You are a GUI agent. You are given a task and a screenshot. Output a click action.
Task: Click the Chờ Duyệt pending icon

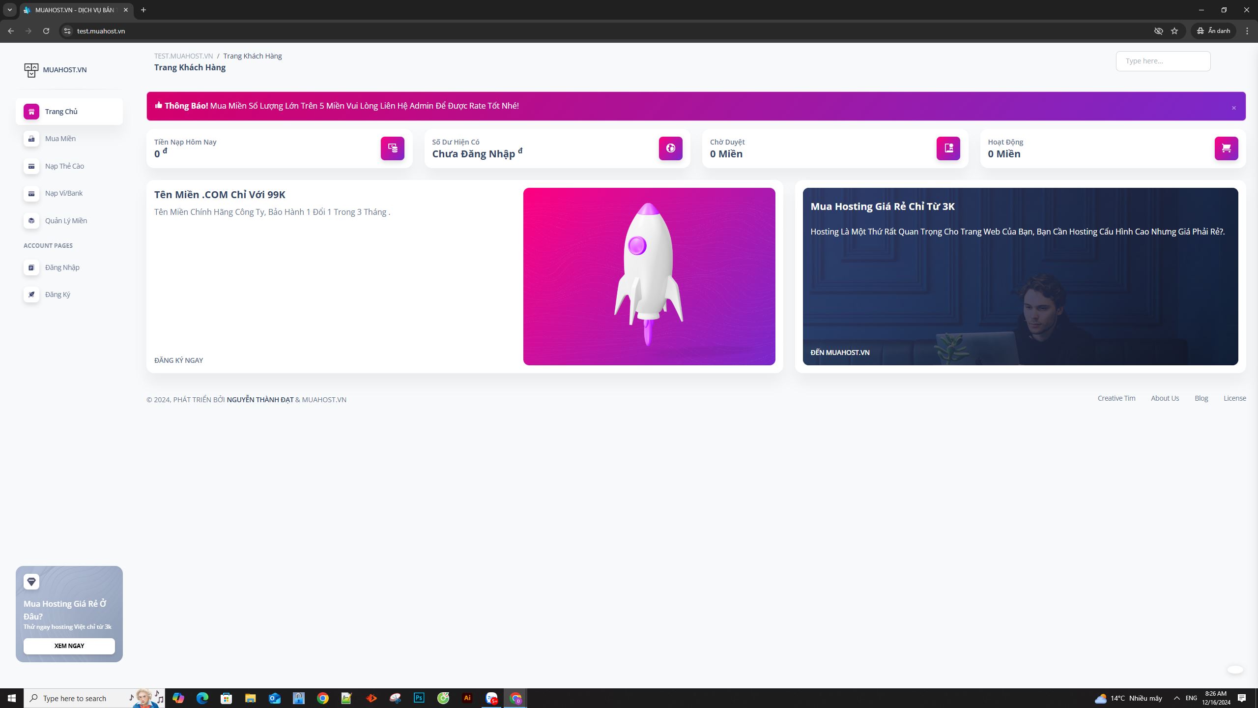tap(948, 148)
